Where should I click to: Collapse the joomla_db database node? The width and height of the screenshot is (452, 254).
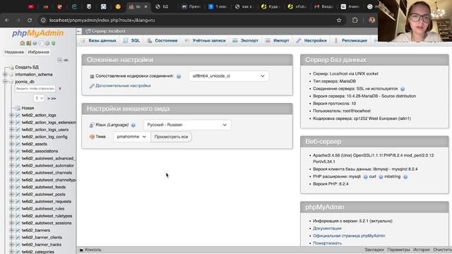5,82
